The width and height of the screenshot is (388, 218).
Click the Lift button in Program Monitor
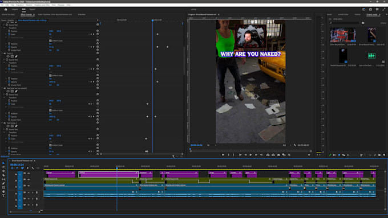click(x=268, y=155)
